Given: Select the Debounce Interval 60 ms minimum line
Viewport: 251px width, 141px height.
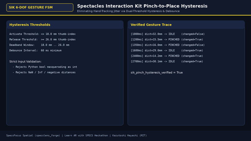Looking at the screenshot, I should [x=36, y=50].
